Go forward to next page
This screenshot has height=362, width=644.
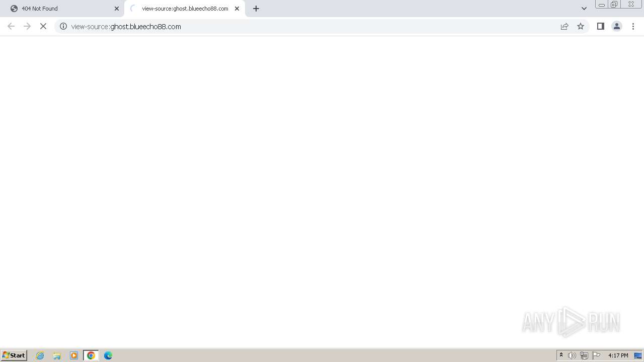click(x=27, y=26)
